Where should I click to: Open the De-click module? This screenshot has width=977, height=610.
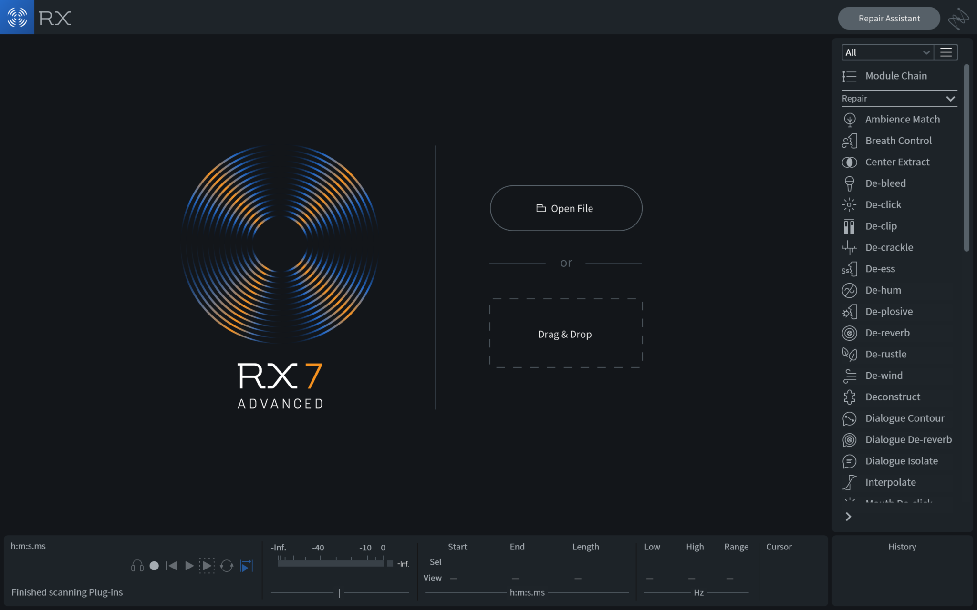pyautogui.click(x=883, y=205)
